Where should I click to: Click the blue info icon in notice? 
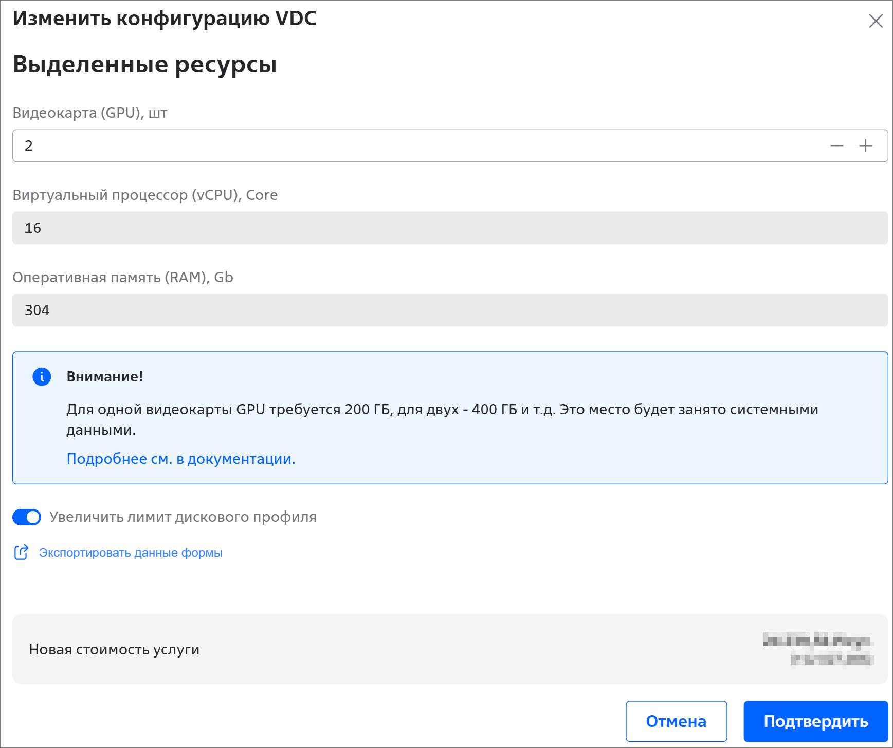[42, 377]
